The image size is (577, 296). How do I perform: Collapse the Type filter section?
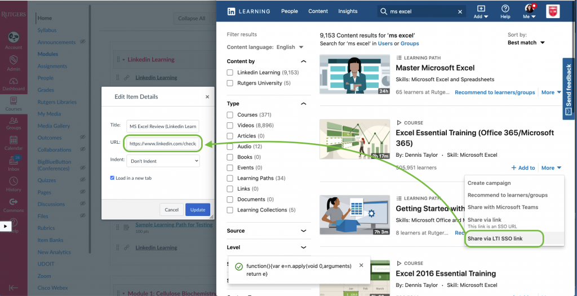[304, 104]
